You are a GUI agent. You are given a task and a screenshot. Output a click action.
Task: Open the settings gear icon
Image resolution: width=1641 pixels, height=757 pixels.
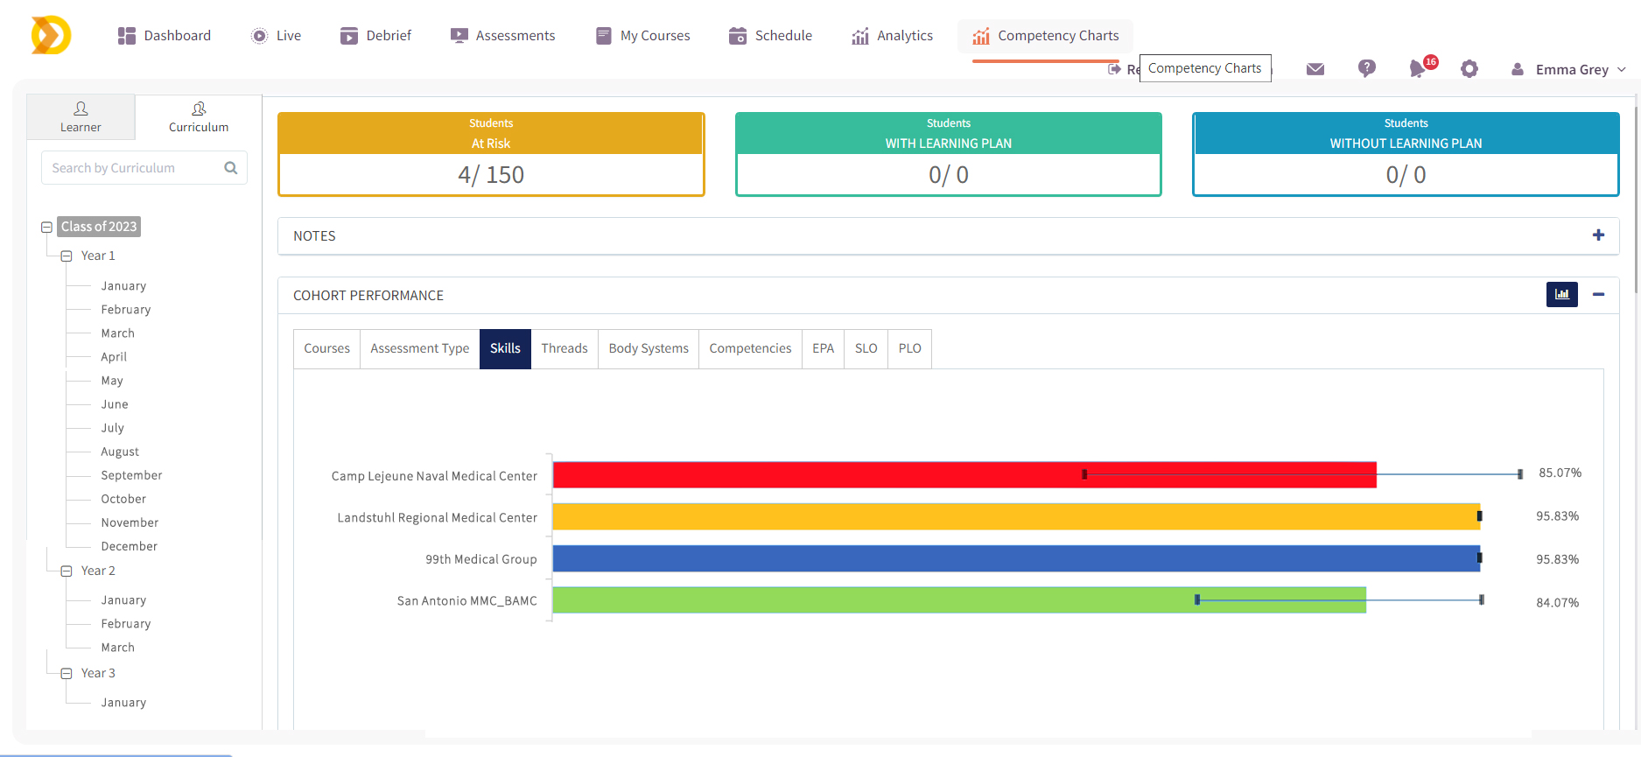(x=1469, y=69)
